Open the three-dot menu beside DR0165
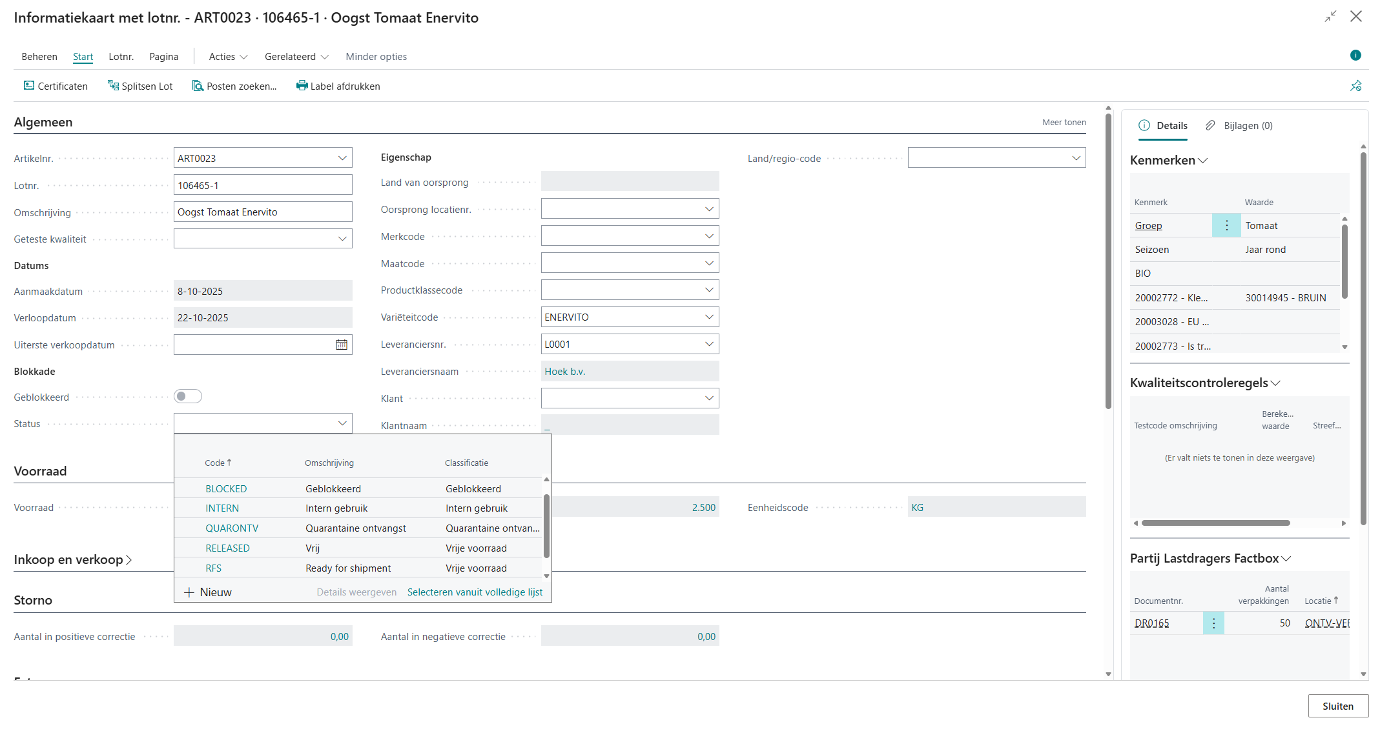Viewport: 1380px width, 731px height. pyautogui.click(x=1213, y=623)
